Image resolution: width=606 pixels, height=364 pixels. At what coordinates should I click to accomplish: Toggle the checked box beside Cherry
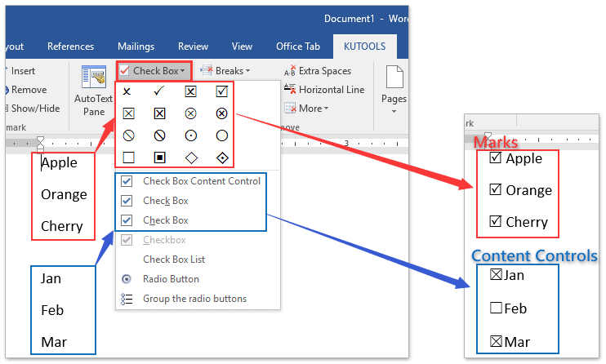[496, 221]
